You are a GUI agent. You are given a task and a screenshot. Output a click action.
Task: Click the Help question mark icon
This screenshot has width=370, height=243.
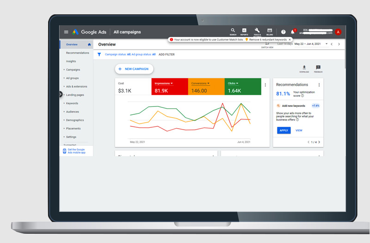284,32
